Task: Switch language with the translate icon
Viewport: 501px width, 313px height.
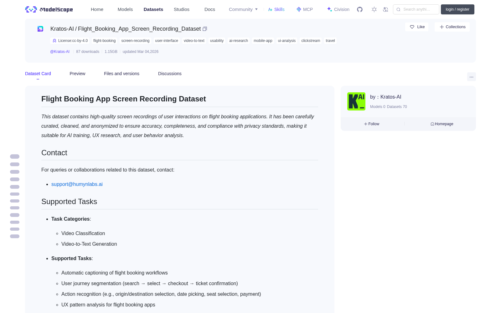Action: tap(385, 9)
